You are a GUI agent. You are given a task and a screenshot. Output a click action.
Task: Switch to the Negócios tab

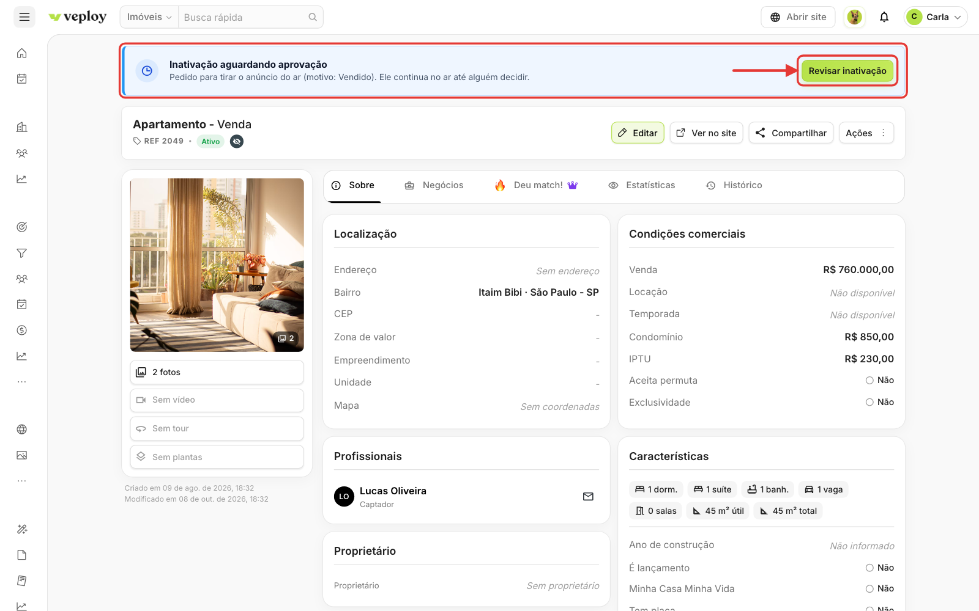(x=434, y=185)
